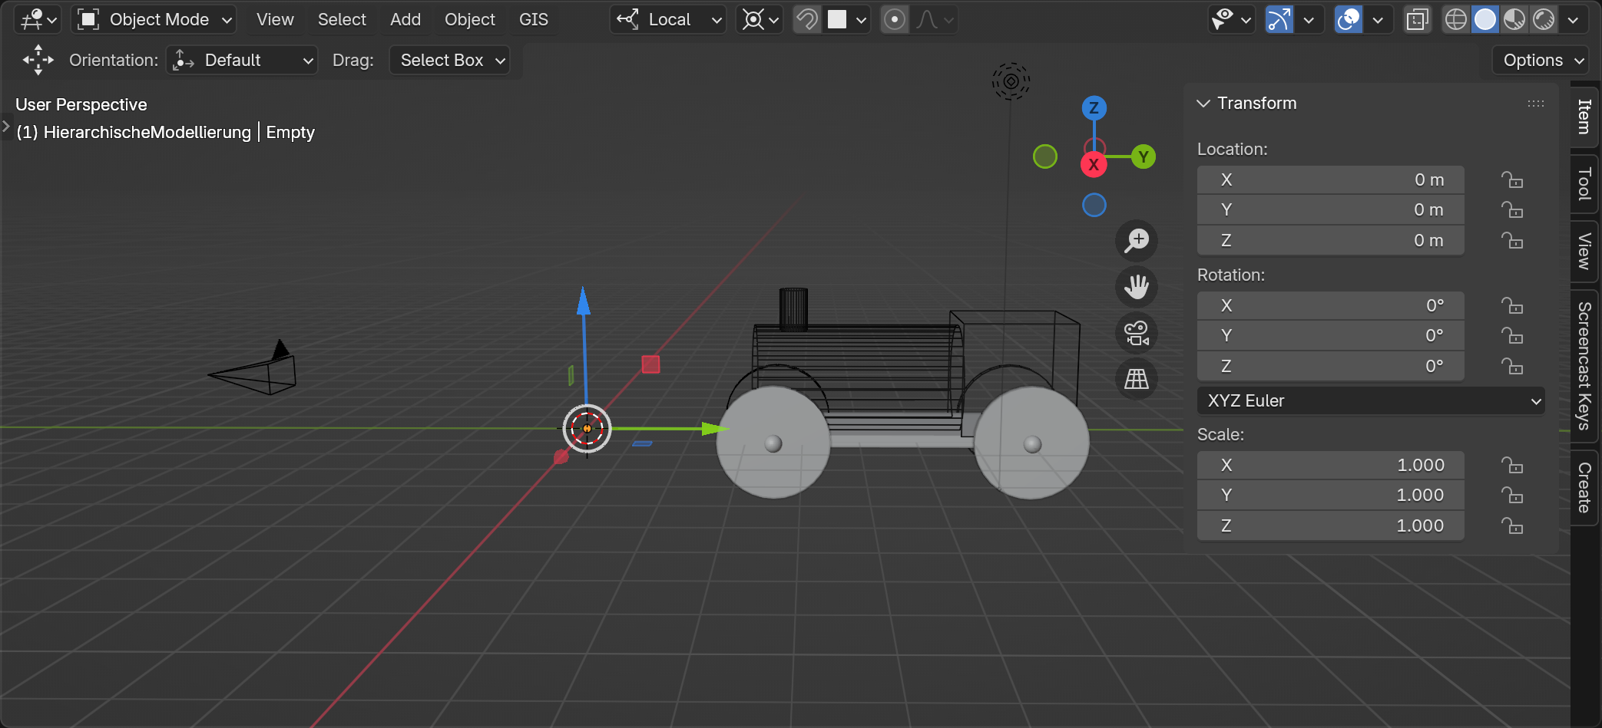Toggle X-ray display mode
This screenshot has height=728, width=1602.
(1417, 19)
